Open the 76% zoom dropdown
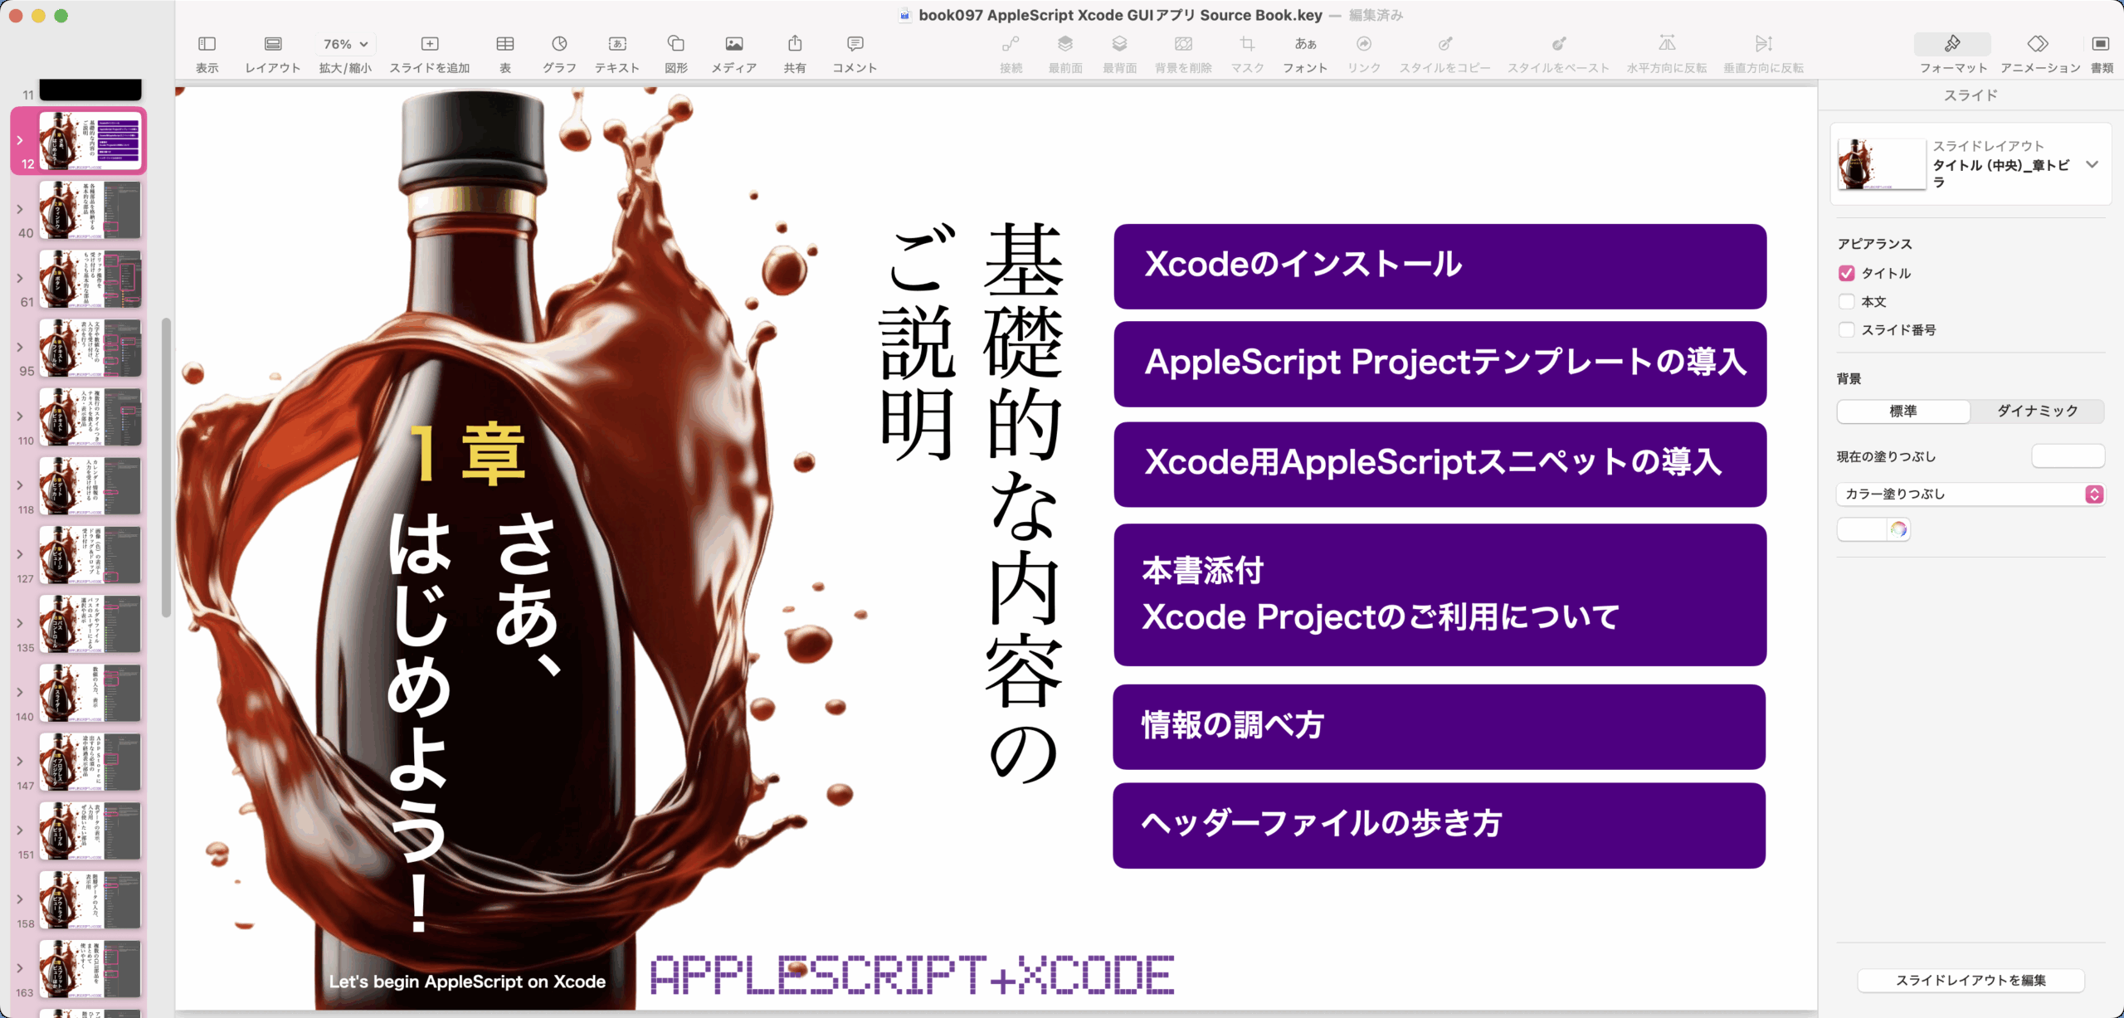 coord(345,44)
